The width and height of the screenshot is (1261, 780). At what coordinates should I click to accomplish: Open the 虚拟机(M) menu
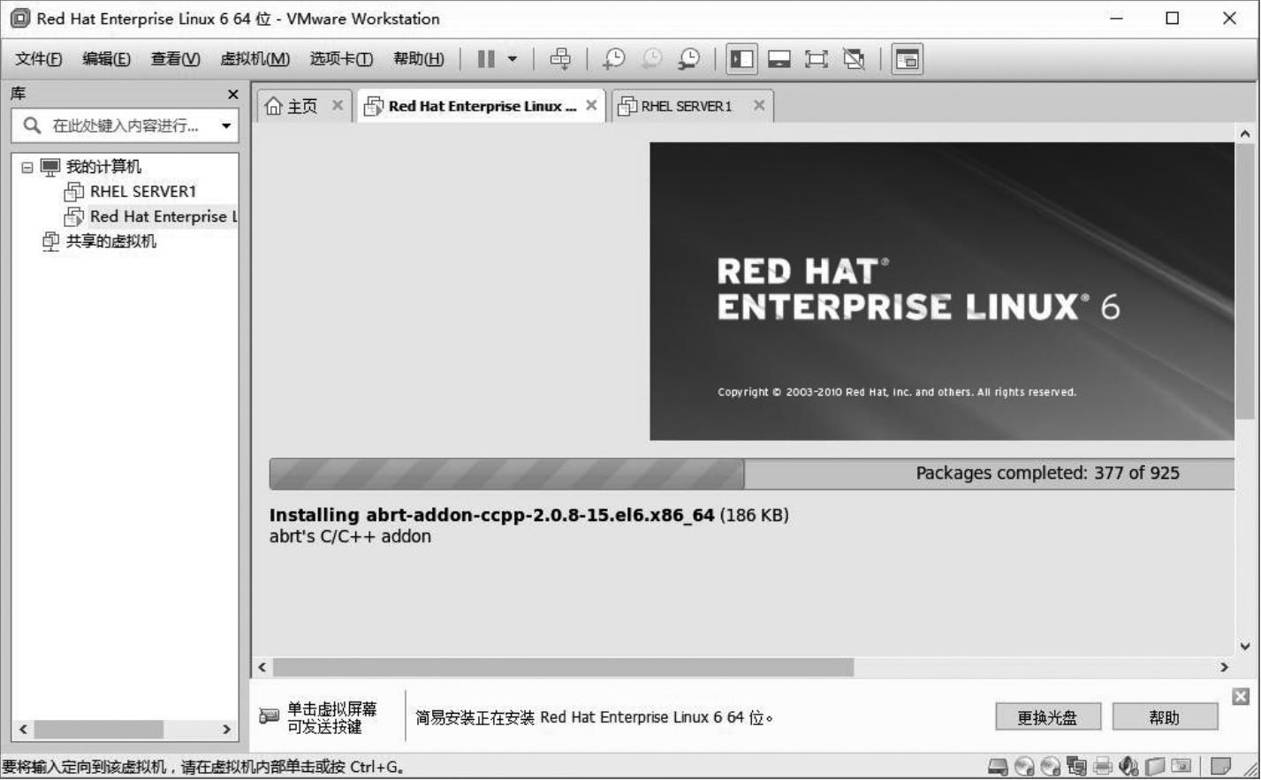click(x=254, y=59)
